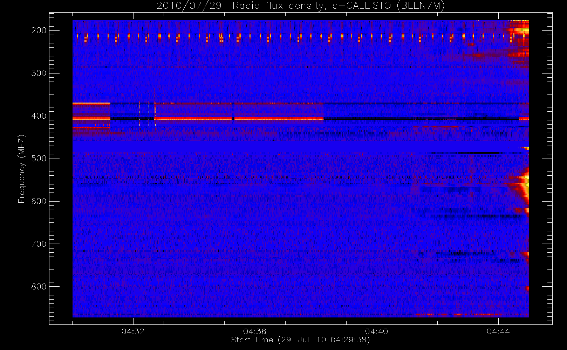Click the 300 frequency tick label
Screen dimensions: 567x350
coord(39,73)
